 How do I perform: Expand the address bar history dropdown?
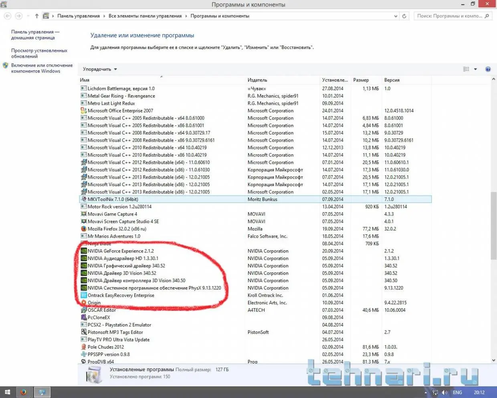(396, 16)
